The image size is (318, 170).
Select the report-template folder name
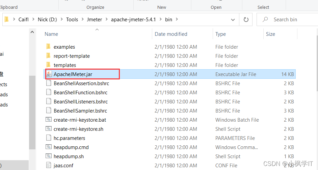tap(72, 56)
